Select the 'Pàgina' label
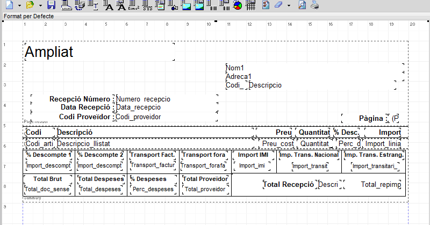This screenshot has height=225, width=430. coord(364,118)
